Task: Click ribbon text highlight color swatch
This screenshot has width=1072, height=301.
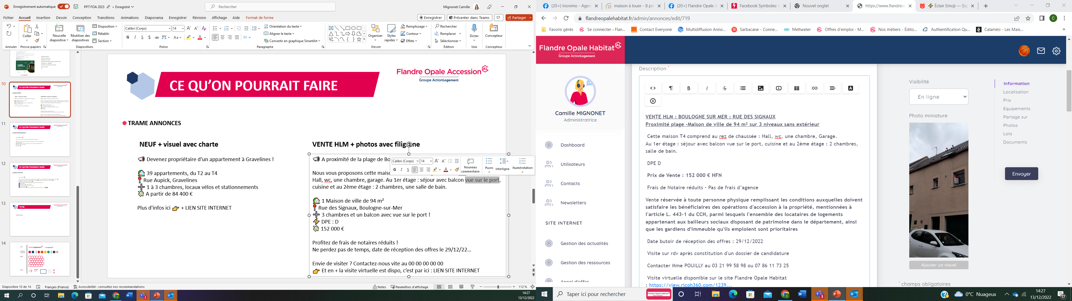Action: tap(189, 37)
